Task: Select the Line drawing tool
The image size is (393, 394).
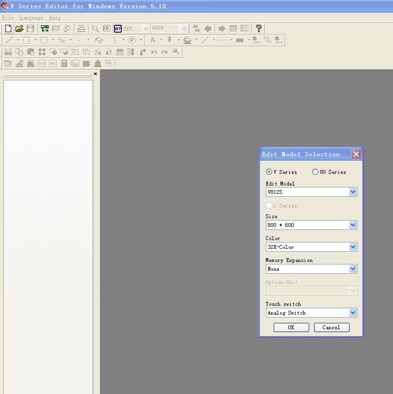Action: click(x=9, y=40)
